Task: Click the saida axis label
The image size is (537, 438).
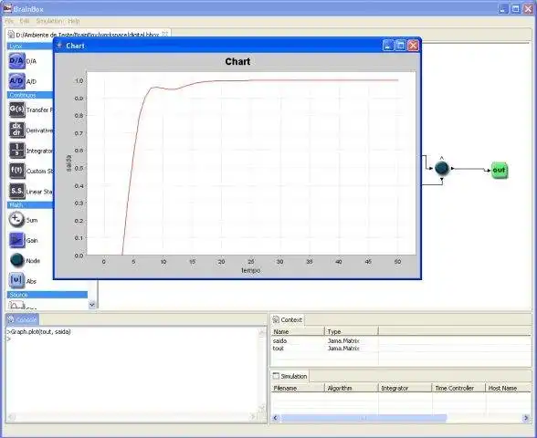Action: pyautogui.click(x=68, y=163)
